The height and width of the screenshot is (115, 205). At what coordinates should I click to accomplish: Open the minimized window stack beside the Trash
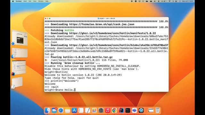point(151,111)
